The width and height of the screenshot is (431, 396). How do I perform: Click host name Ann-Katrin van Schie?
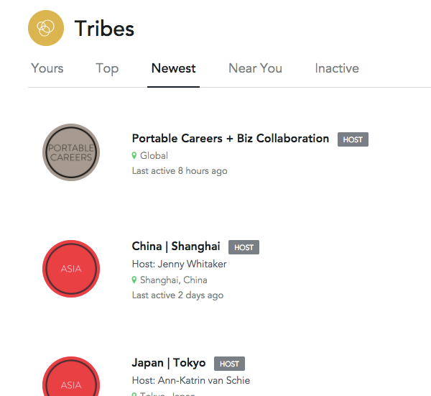click(x=204, y=380)
